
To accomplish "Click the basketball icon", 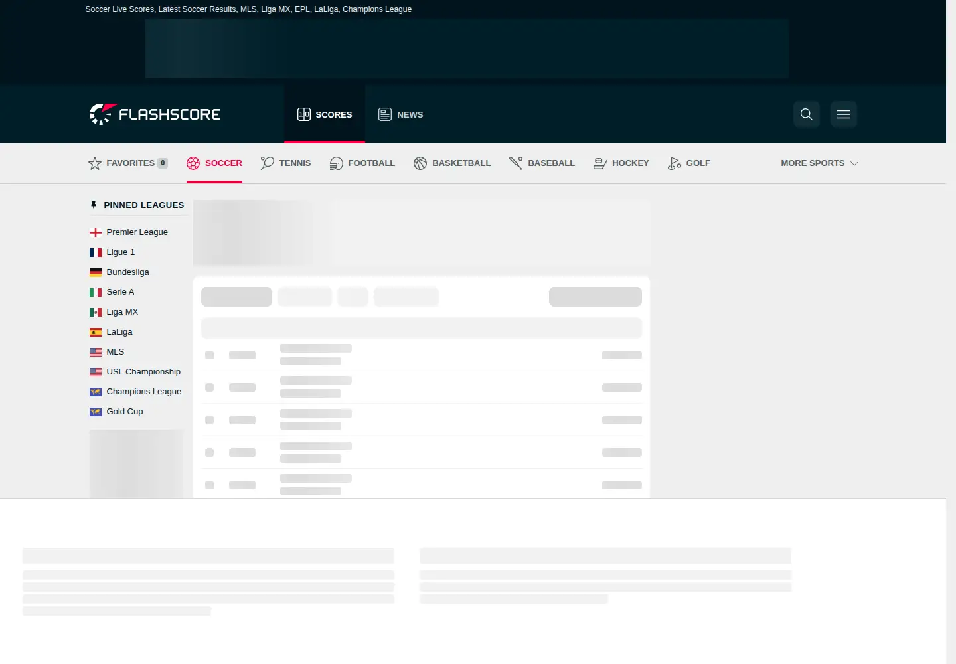I will click(420, 163).
